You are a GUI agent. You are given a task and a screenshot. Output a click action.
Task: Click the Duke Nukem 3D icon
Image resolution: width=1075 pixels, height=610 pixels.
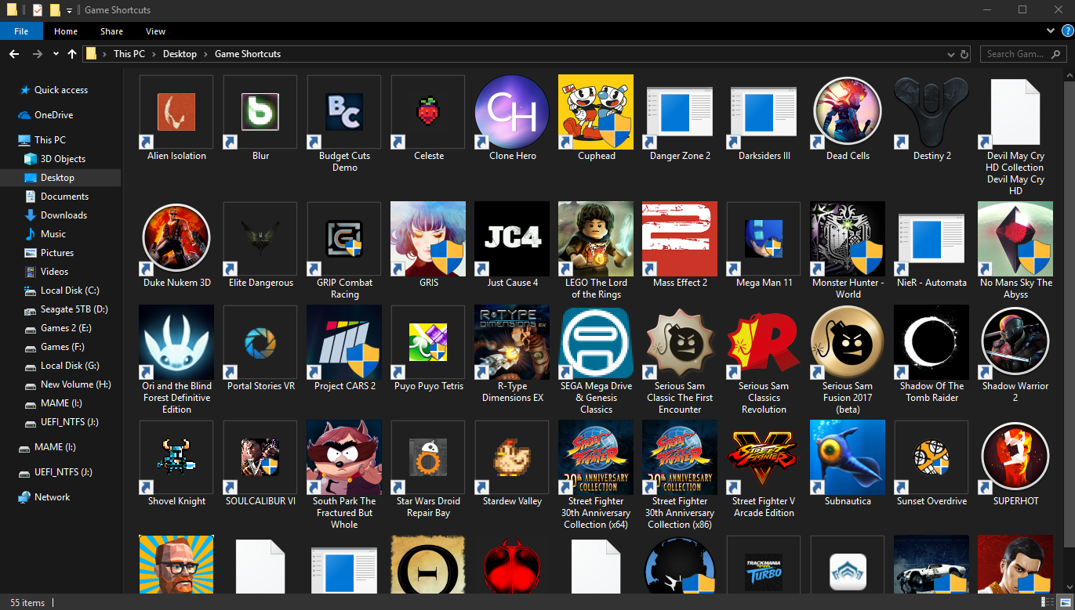click(176, 239)
